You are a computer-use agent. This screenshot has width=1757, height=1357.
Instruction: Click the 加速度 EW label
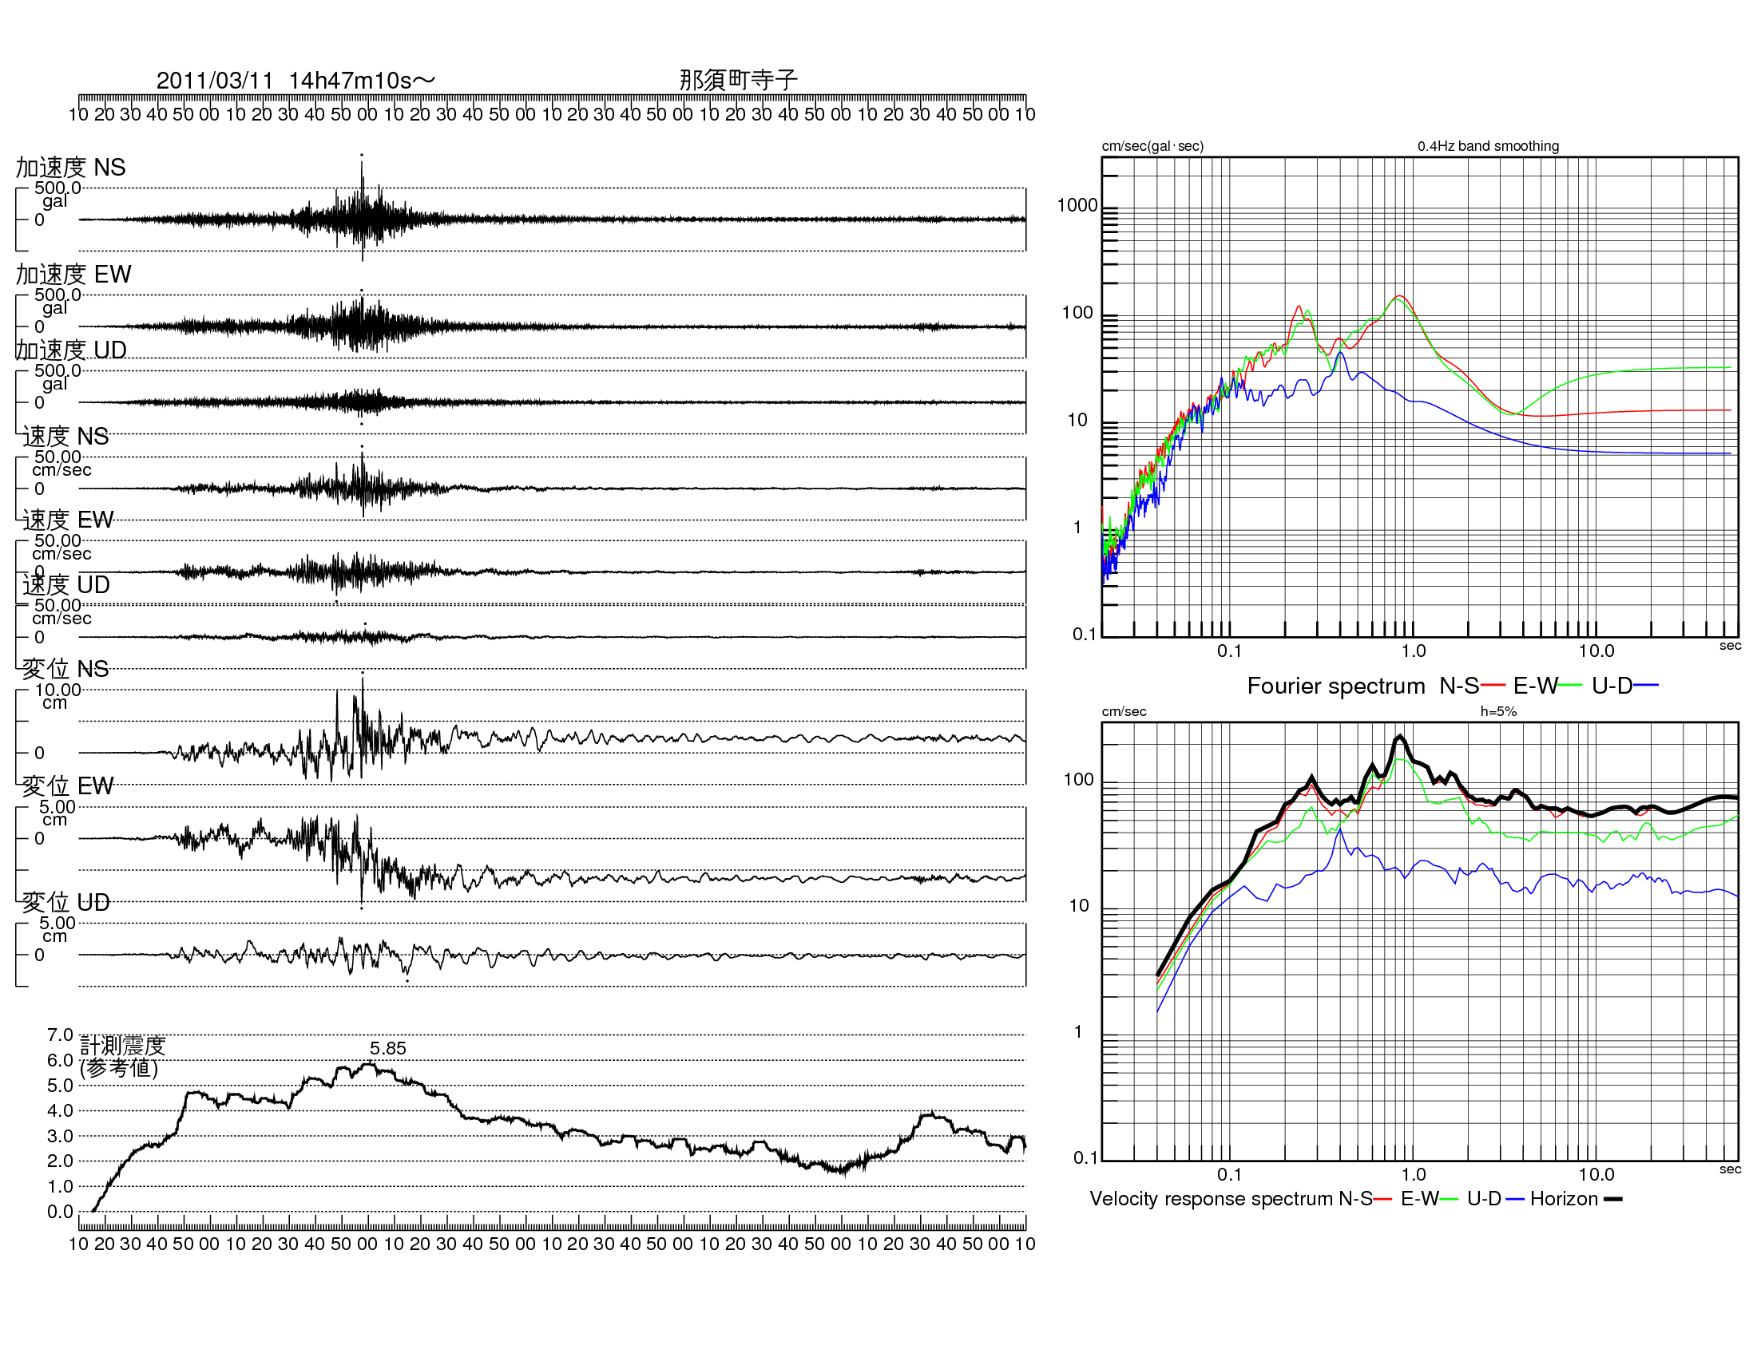pos(73,274)
